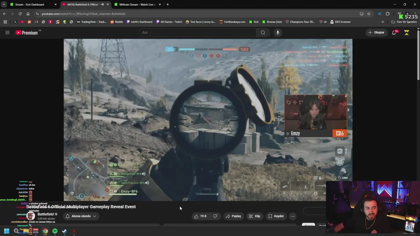The width and height of the screenshot is (420, 236).
Task: Open the FeritKarakaya.com bookmark
Action: (x=232, y=22)
